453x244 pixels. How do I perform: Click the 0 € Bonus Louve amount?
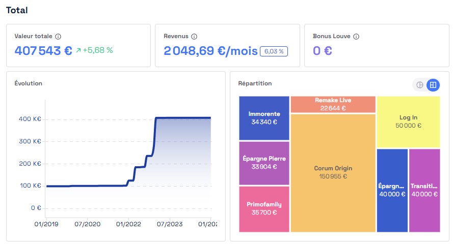[323, 51]
